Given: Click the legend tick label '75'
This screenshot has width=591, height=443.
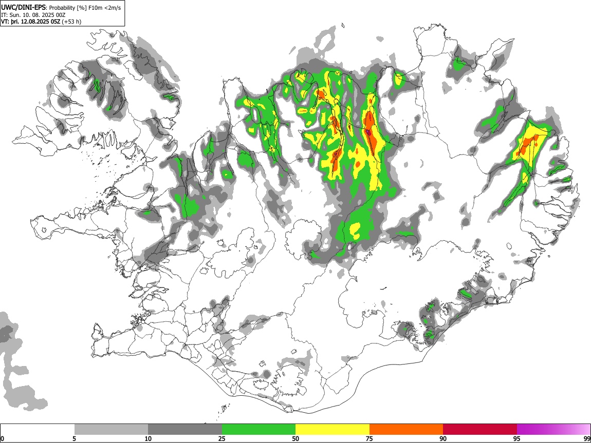Looking at the screenshot, I should coord(370,438).
